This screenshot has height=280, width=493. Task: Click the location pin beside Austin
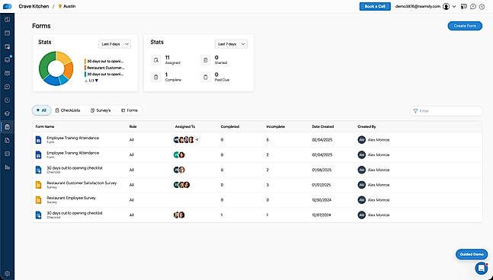pyautogui.click(x=60, y=6)
